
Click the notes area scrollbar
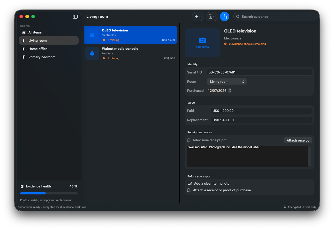click(310, 157)
